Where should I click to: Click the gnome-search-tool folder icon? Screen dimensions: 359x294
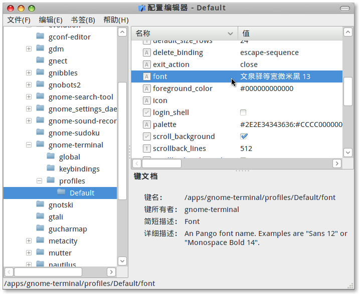(40, 96)
